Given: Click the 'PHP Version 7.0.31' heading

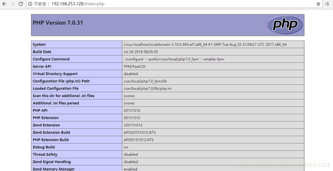Looking at the screenshot, I should click(x=58, y=23).
